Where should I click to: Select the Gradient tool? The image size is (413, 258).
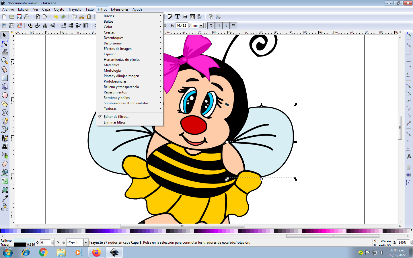pyautogui.click(x=5, y=181)
